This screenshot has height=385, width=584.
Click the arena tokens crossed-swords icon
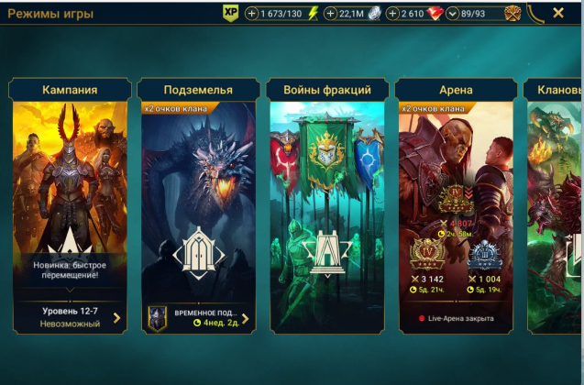[512, 14]
